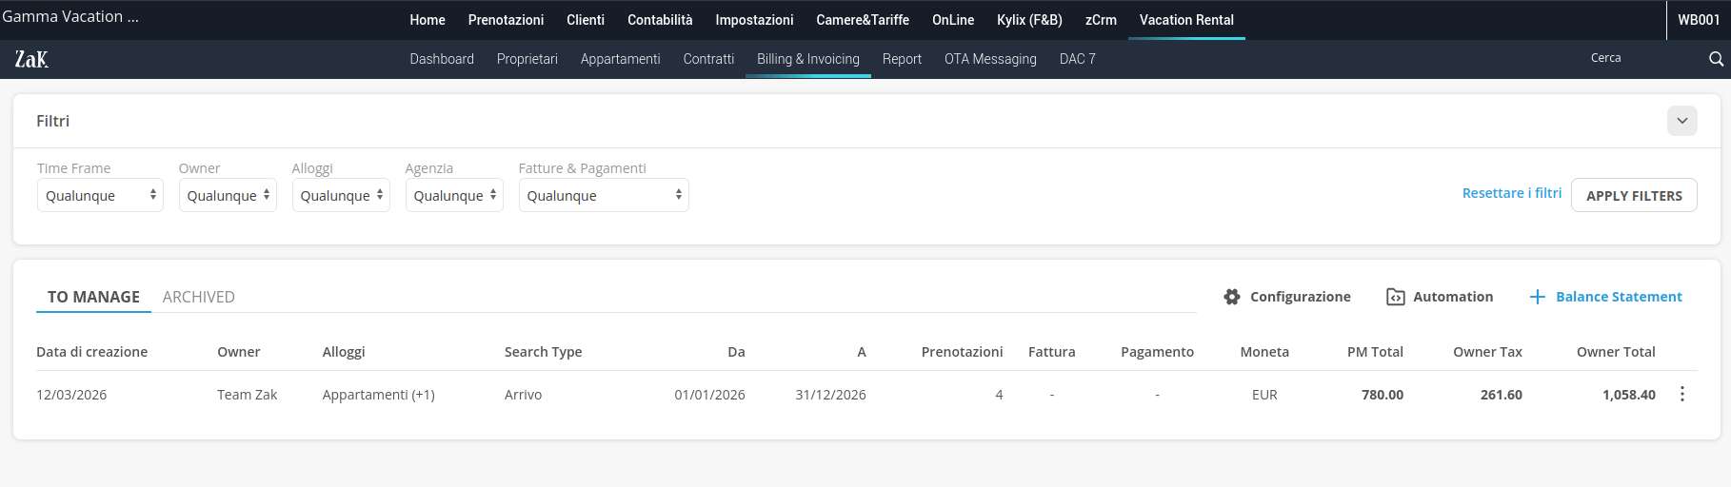The width and height of the screenshot is (1731, 487).
Task: Click Resettare i filtri link
Action: tap(1511, 193)
